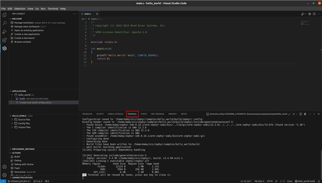Click the Debug with Ozone icon
This screenshot has width=322, height=183.
coord(12,164)
